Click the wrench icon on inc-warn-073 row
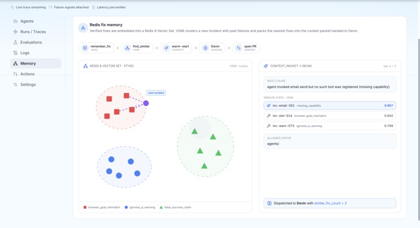The image size is (420, 228). pos(269,126)
